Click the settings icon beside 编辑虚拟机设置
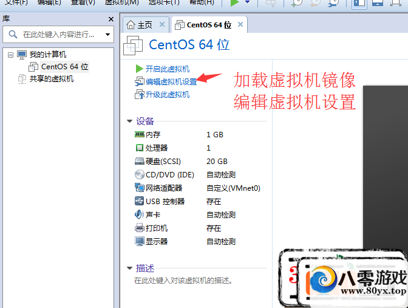This screenshot has height=308, width=408. click(x=140, y=81)
